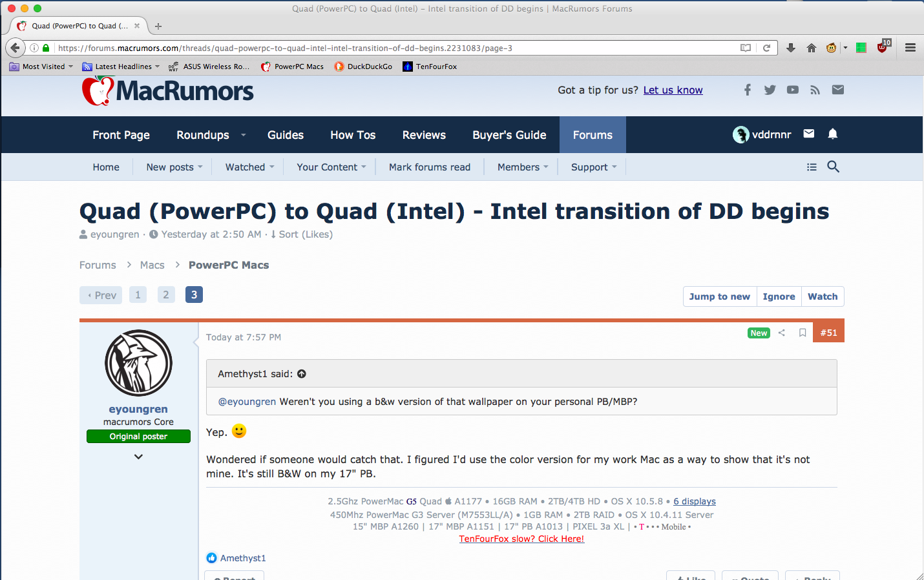Expand the Roundups dropdown arrow
The height and width of the screenshot is (580, 924).
coord(244,135)
